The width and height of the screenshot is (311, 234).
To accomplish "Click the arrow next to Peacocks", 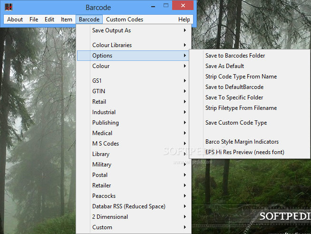I will coord(185,196).
